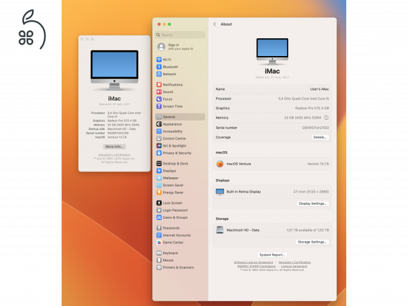
Task: Open Regulatory Certification link in Settings window
Action: (x=295, y=262)
